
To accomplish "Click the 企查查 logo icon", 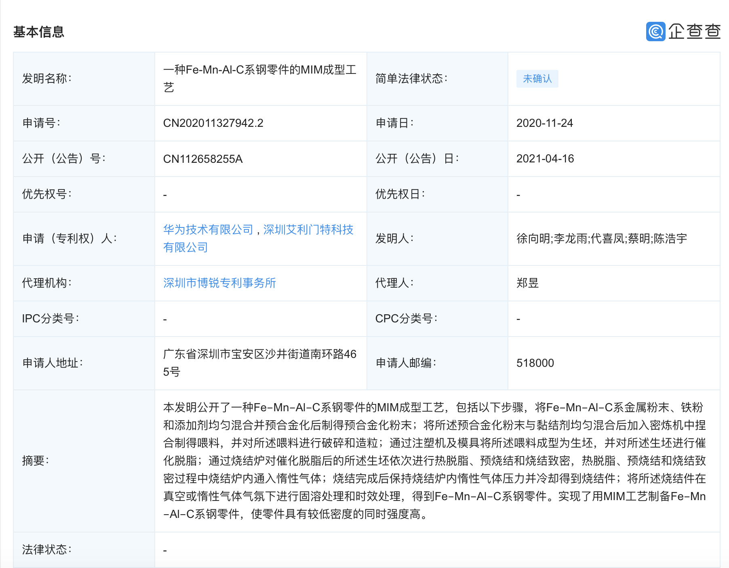I will 655,32.
